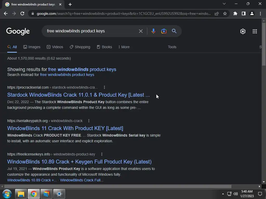Switch to Shopping results
This screenshot has width=266, height=199.
(x=80, y=47)
